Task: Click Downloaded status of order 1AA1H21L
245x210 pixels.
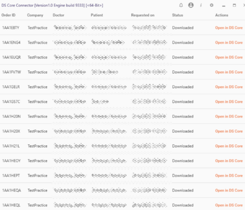Action: (x=183, y=146)
